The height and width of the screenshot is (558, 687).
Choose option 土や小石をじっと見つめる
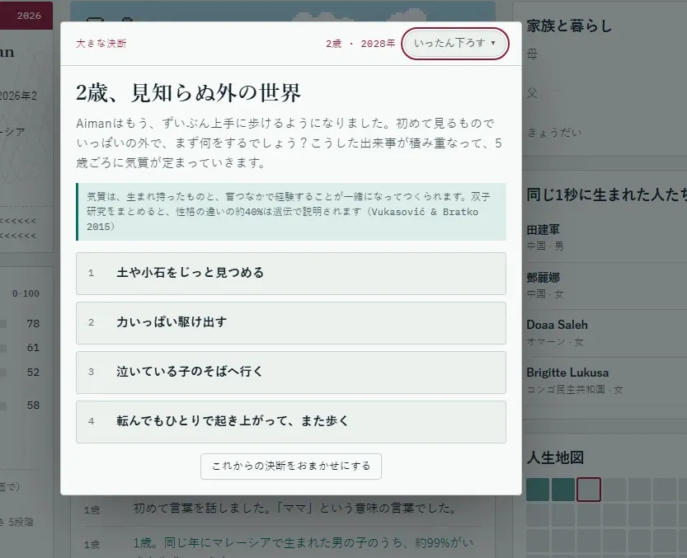tap(291, 274)
